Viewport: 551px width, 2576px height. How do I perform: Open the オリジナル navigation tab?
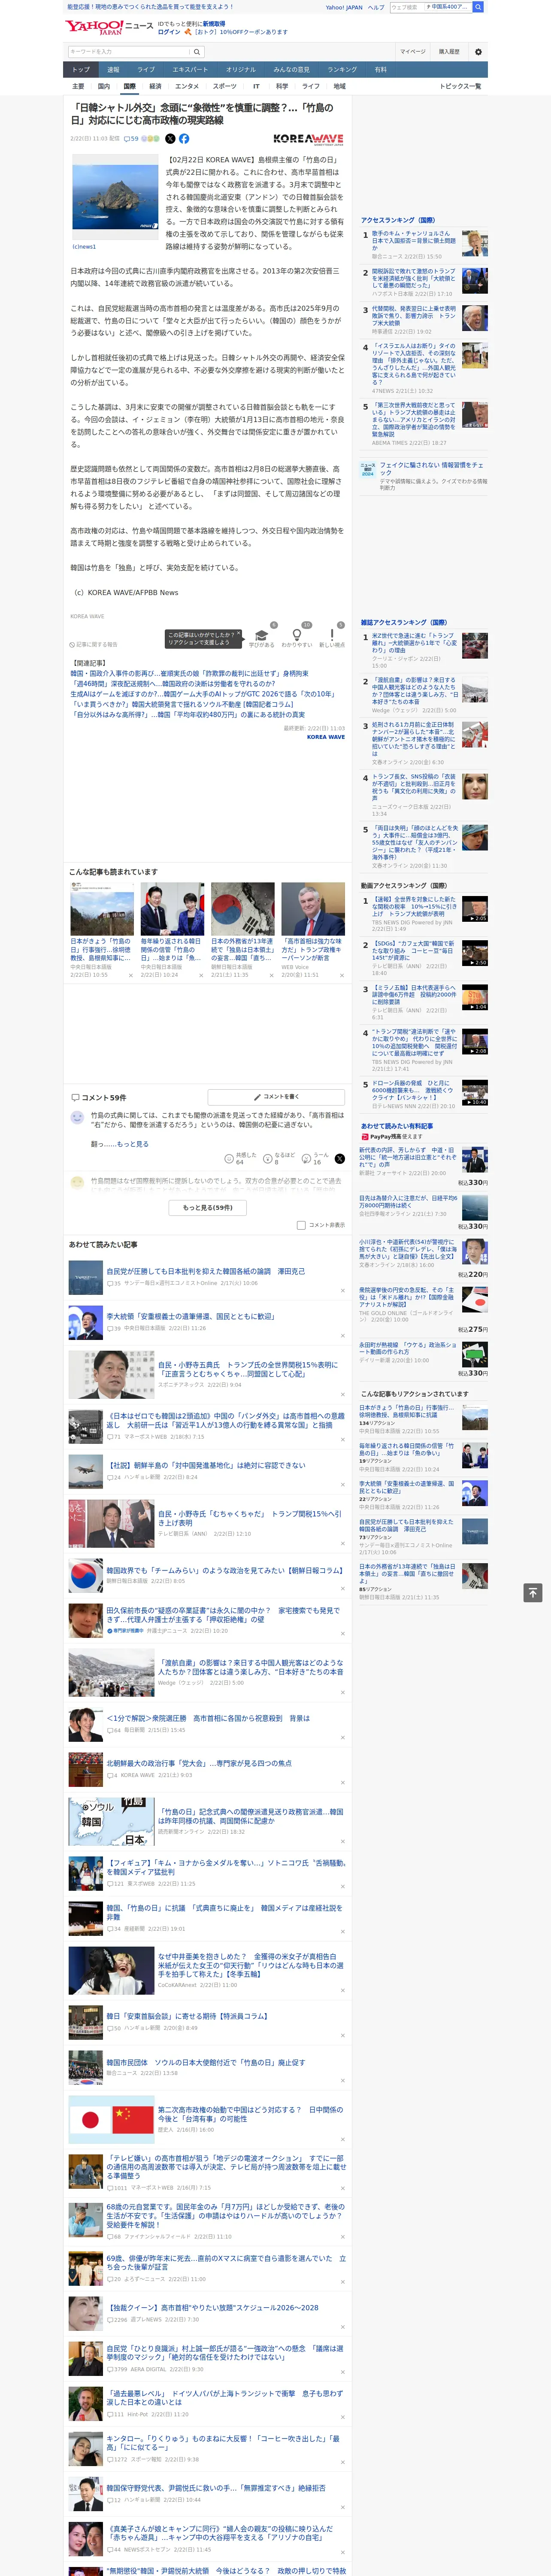click(x=241, y=70)
